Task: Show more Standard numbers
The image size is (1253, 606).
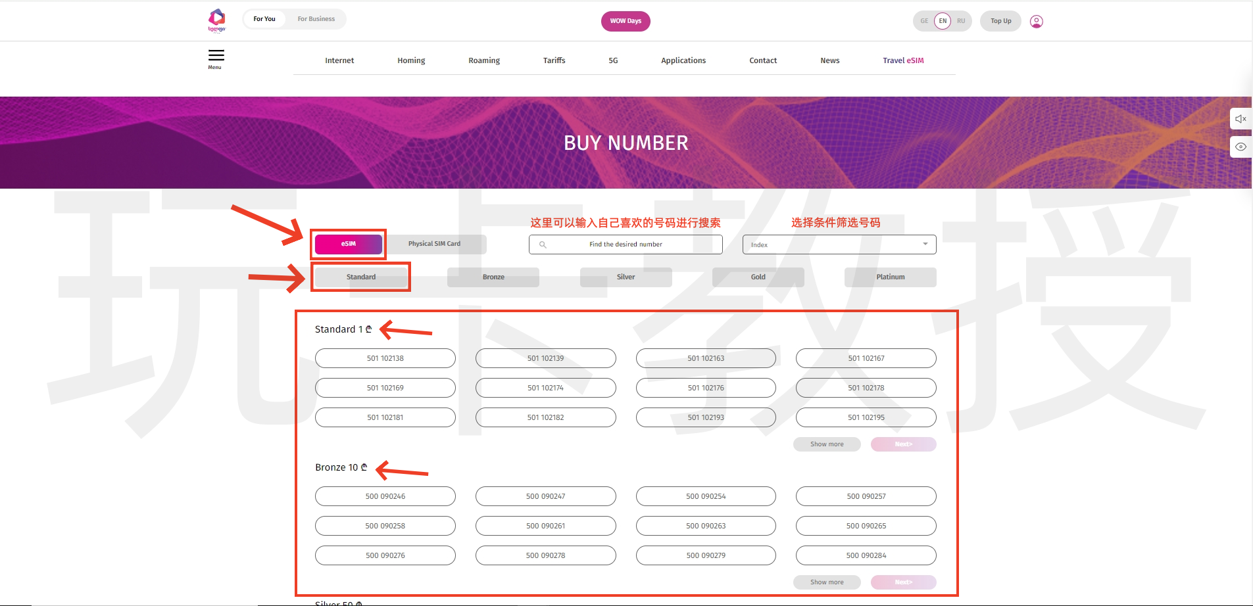Action: click(827, 444)
